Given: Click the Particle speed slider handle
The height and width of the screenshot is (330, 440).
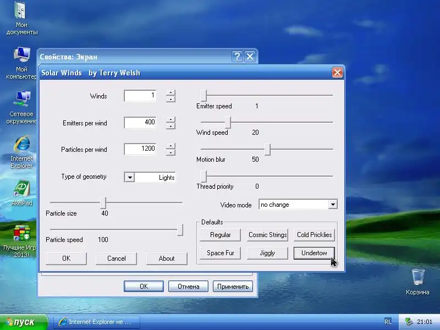Looking at the screenshot, I should pos(180,229).
